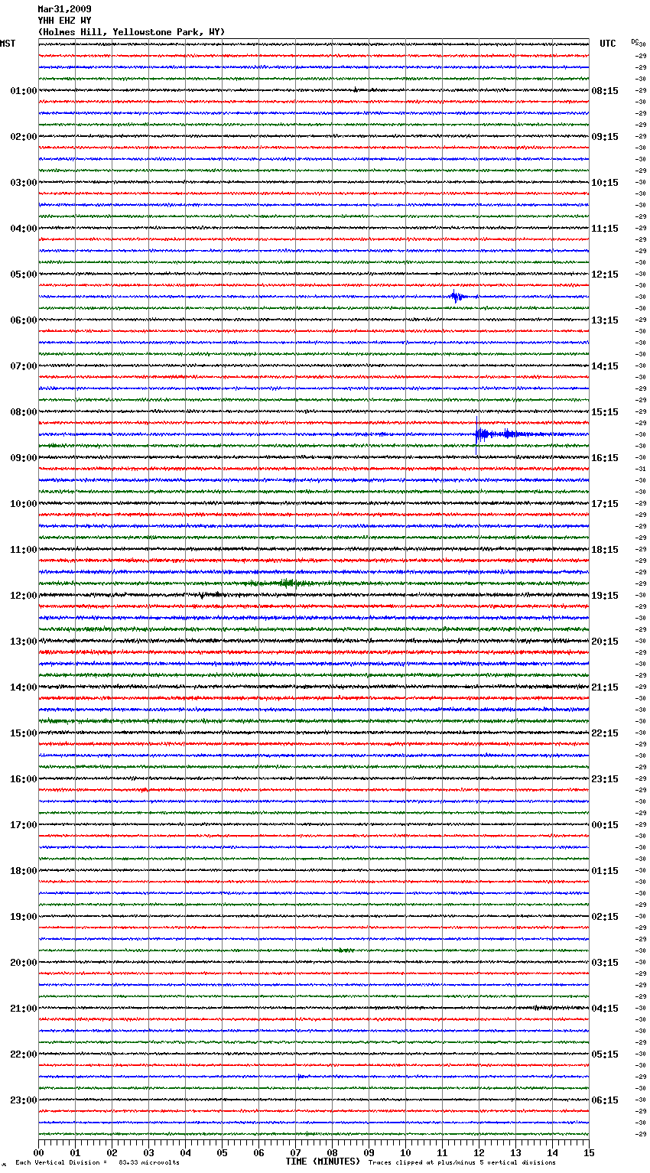Click minute 07 on the time axis
The width and height of the screenshot is (650, 1173).
[295, 1152]
